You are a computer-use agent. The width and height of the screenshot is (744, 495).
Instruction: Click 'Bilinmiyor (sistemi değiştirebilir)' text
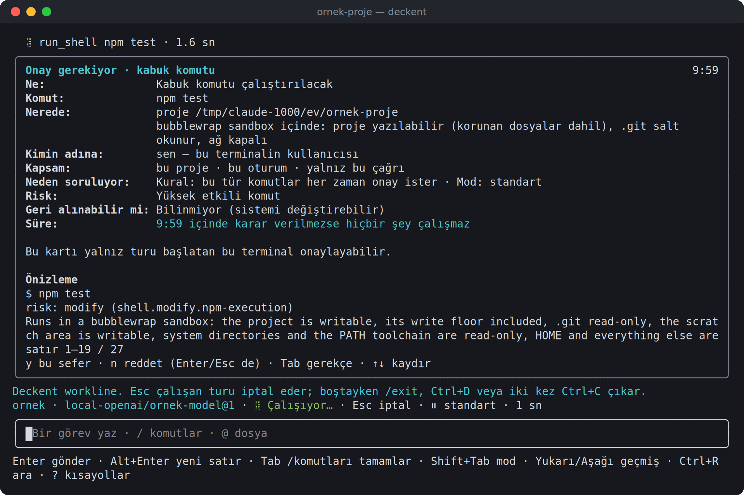(x=270, y=210)
